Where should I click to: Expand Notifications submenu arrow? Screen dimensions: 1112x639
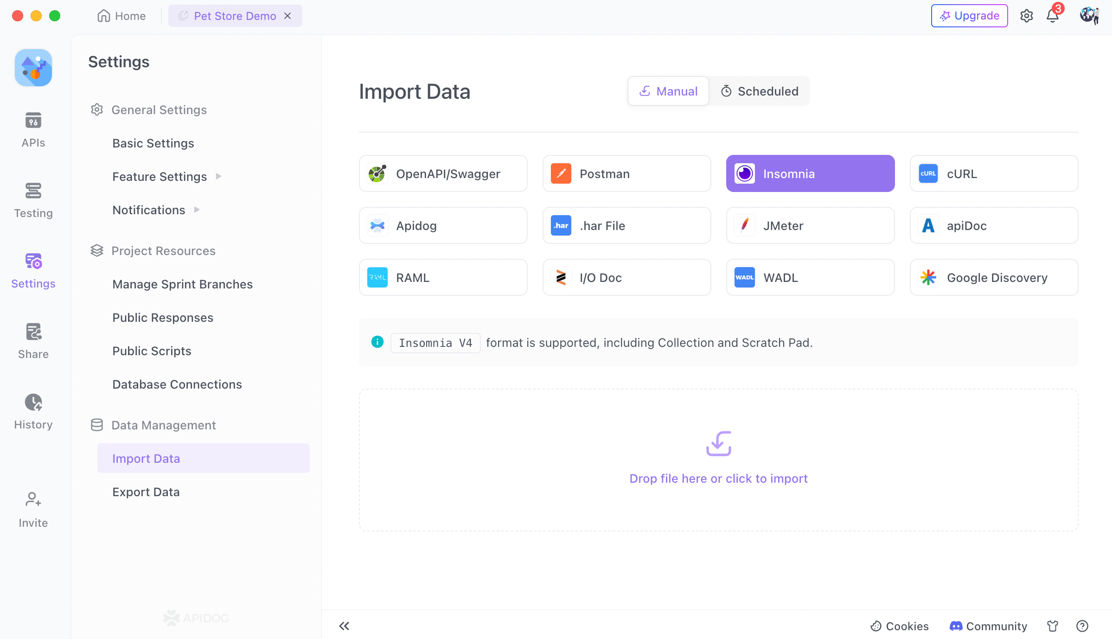tap(197, 210)
